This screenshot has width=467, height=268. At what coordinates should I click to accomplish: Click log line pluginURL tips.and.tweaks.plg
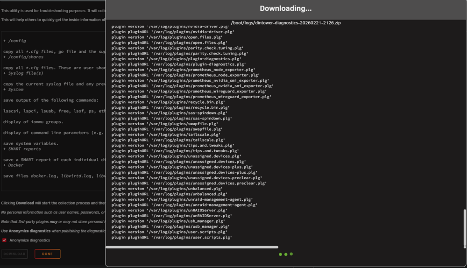pos(175,151)
